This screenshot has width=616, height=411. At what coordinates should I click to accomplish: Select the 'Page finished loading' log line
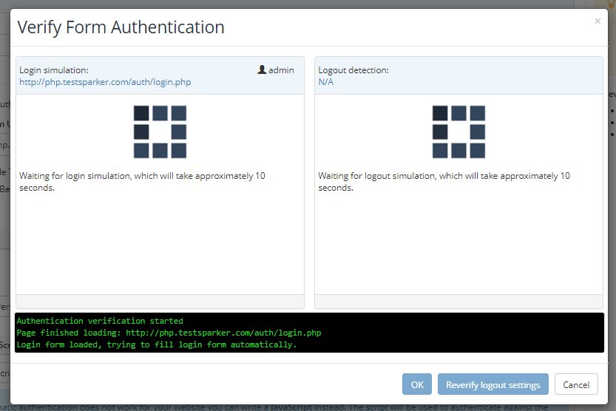coord(169,333)
